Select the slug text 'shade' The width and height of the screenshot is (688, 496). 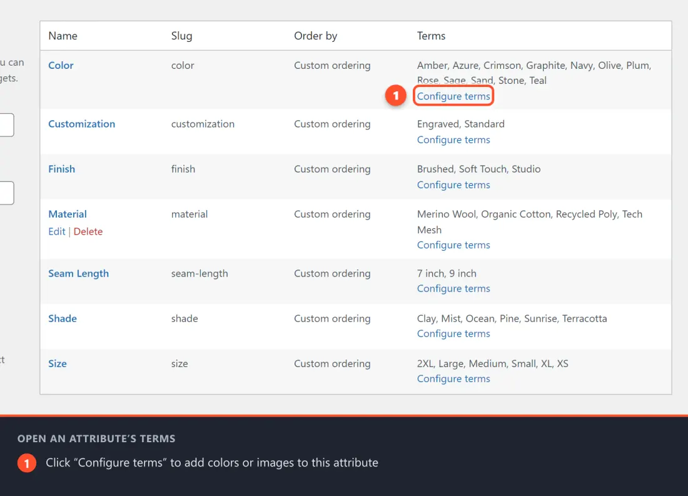tap(185, 318)
